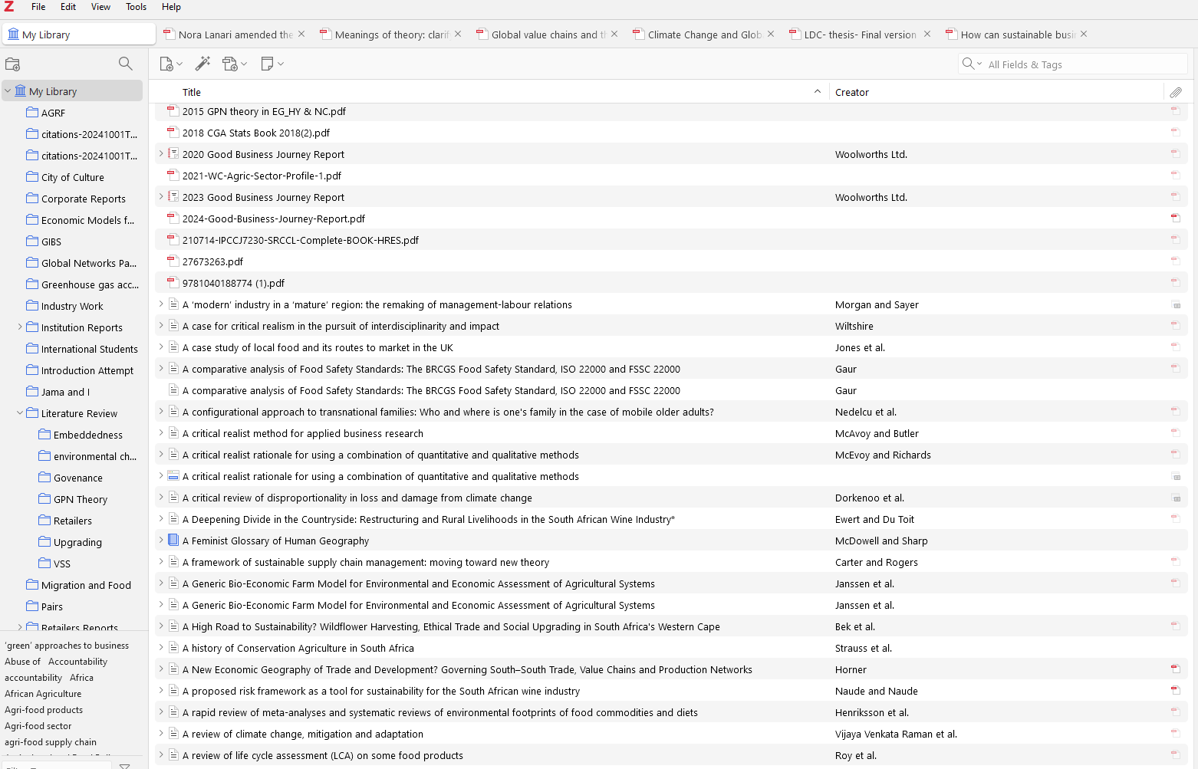Click the attachment paperclip column header
Viewport: 1198px width, 769px height.
click(1176, 92)
